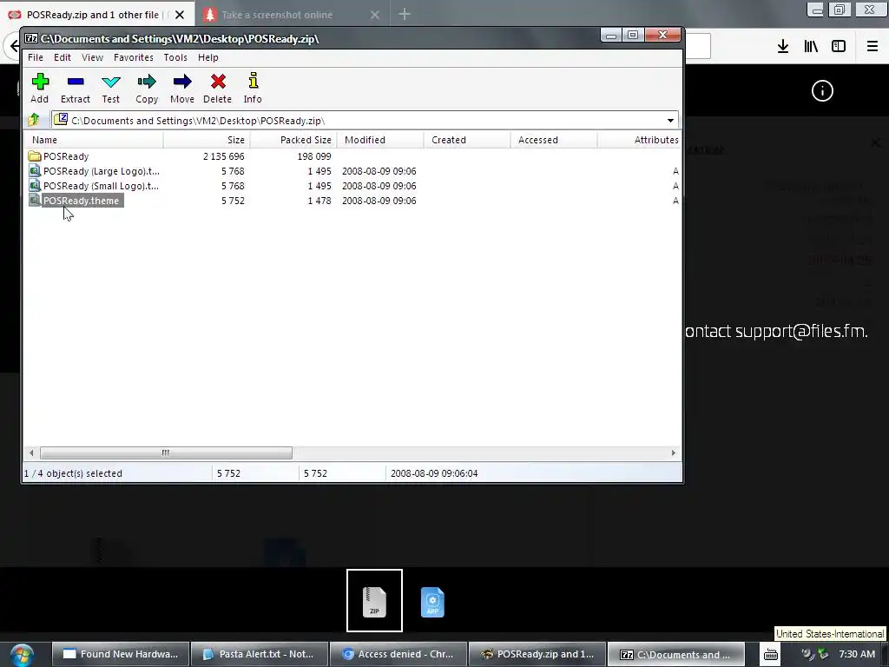Switch to POSReady.zip browser taskbar button
This screenshot has height=667, width=889.
(x=537, y=654)
